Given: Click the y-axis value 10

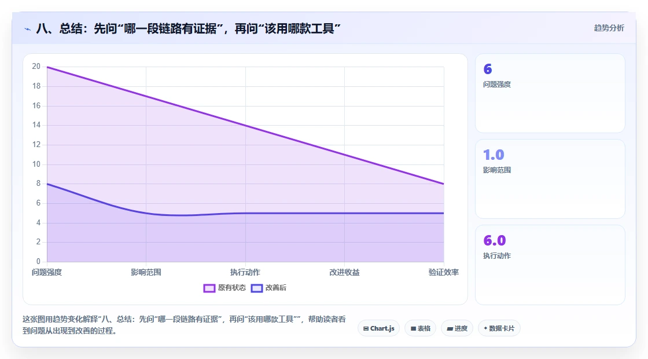Looking at the screenshot, I should click(36, 164).
